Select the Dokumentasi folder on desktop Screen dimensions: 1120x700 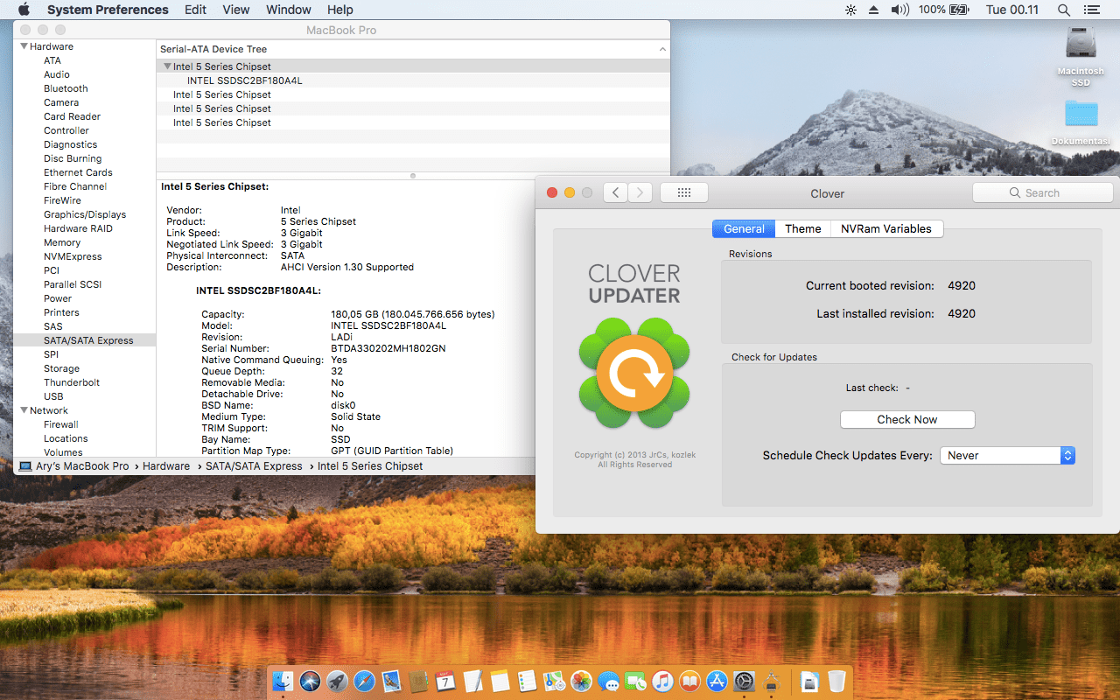(1081, 114)
